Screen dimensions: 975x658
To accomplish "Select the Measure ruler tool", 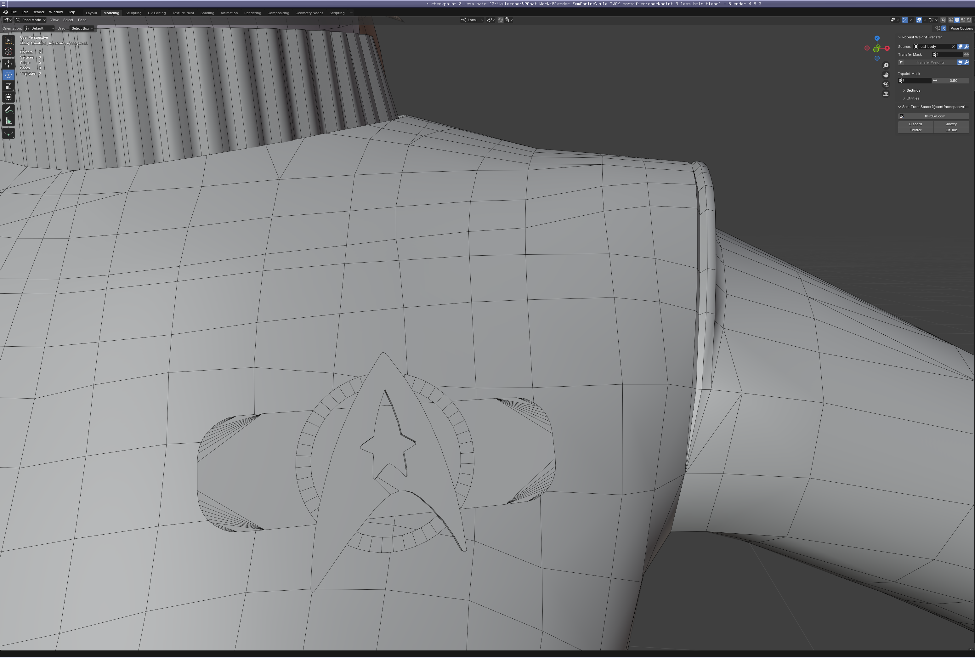I will click(x=9, y=121).
